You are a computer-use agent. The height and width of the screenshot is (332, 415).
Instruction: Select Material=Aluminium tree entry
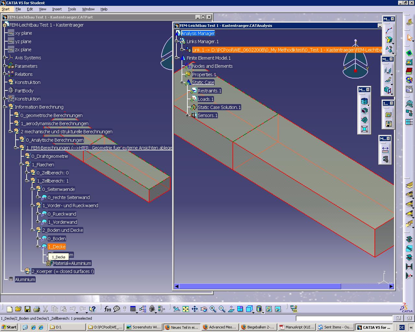tap(72, 263)
